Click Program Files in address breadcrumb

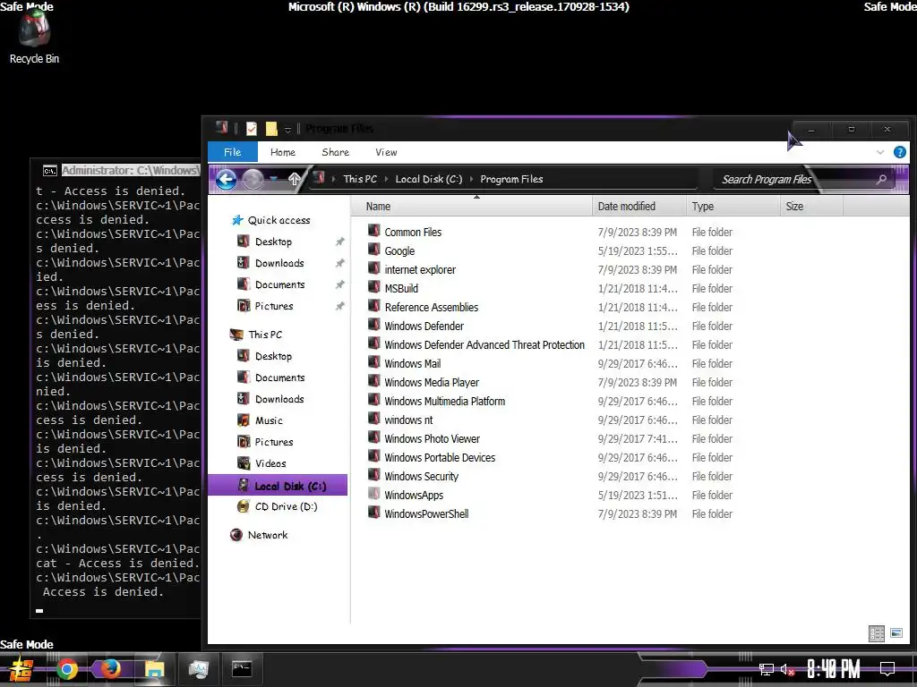[x=511, y=179]
